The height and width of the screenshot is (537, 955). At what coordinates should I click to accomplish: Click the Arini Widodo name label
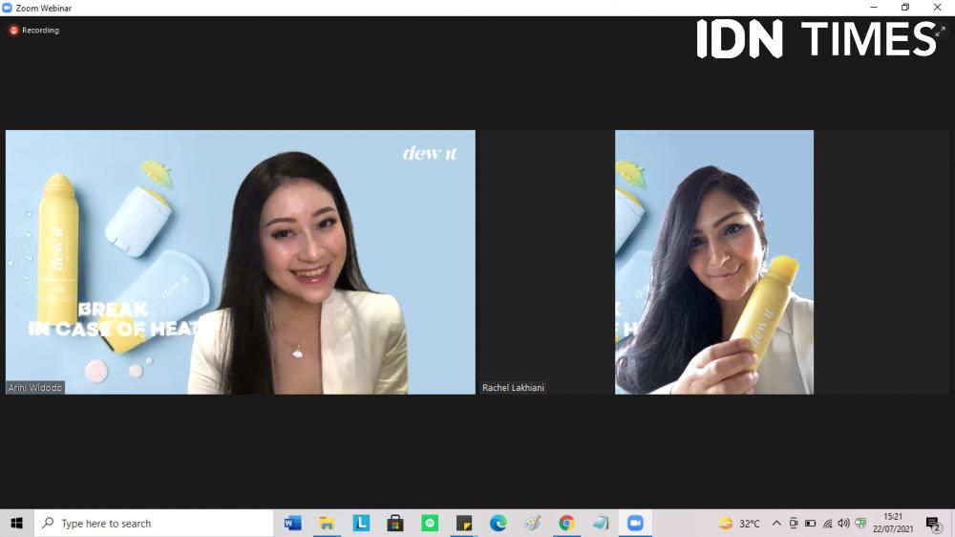pyautogui.click(x=35, y=388)
